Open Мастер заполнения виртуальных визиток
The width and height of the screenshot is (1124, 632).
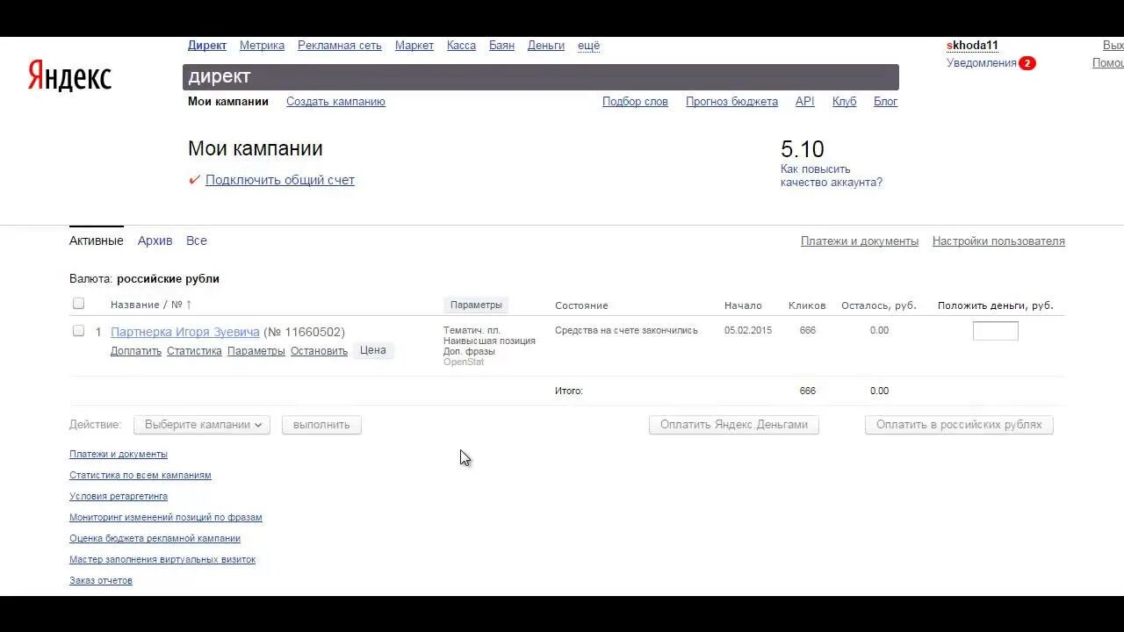point(162,560)
